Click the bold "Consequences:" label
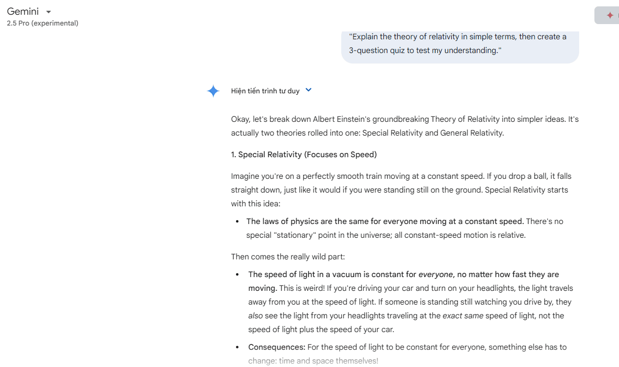This screenshot has height=367, width=619. [x=277, y=347]
